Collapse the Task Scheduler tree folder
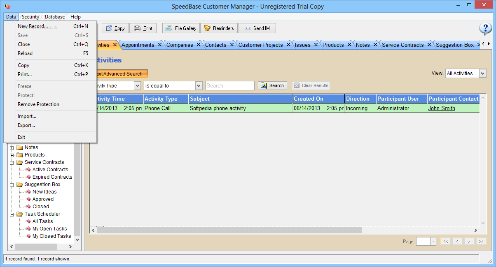The image size is (496, 267). click(12, 214)
